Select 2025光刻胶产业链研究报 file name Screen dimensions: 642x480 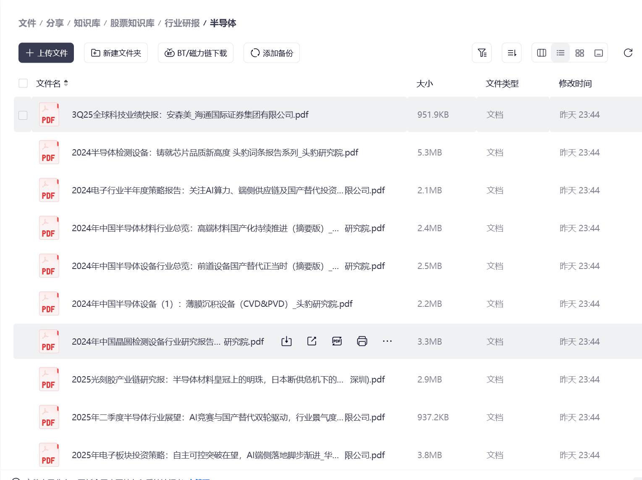228,380
